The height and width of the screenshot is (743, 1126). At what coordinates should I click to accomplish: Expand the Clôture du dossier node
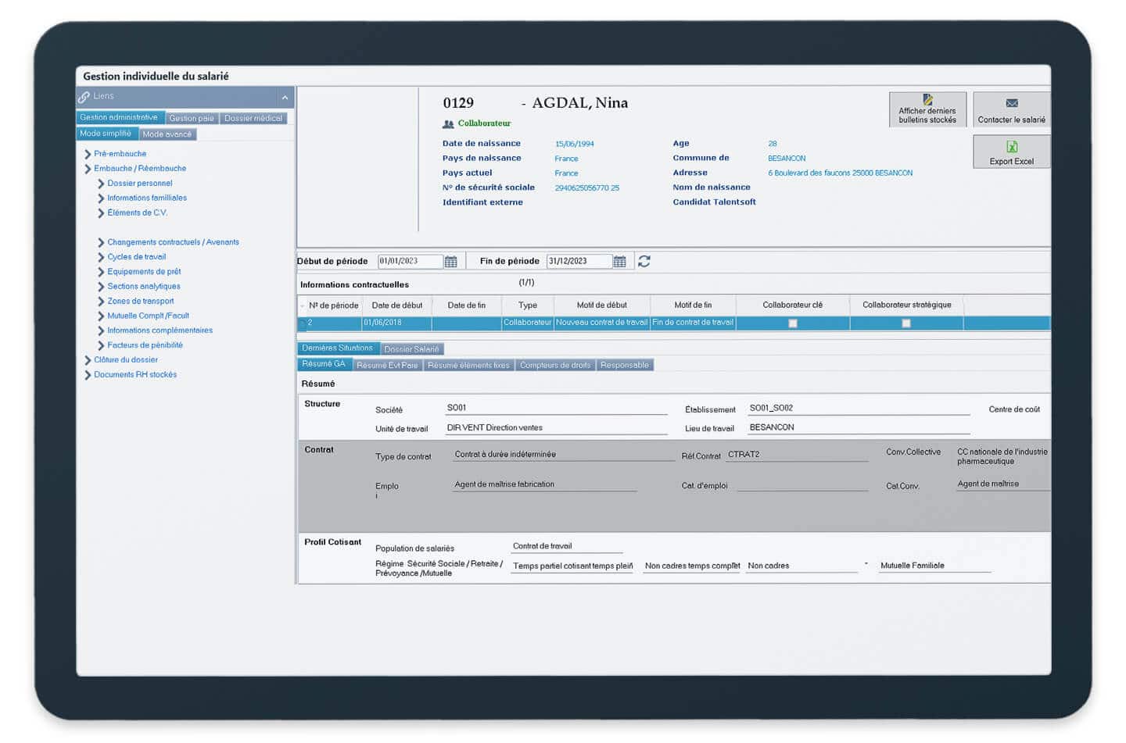(88, 360)
